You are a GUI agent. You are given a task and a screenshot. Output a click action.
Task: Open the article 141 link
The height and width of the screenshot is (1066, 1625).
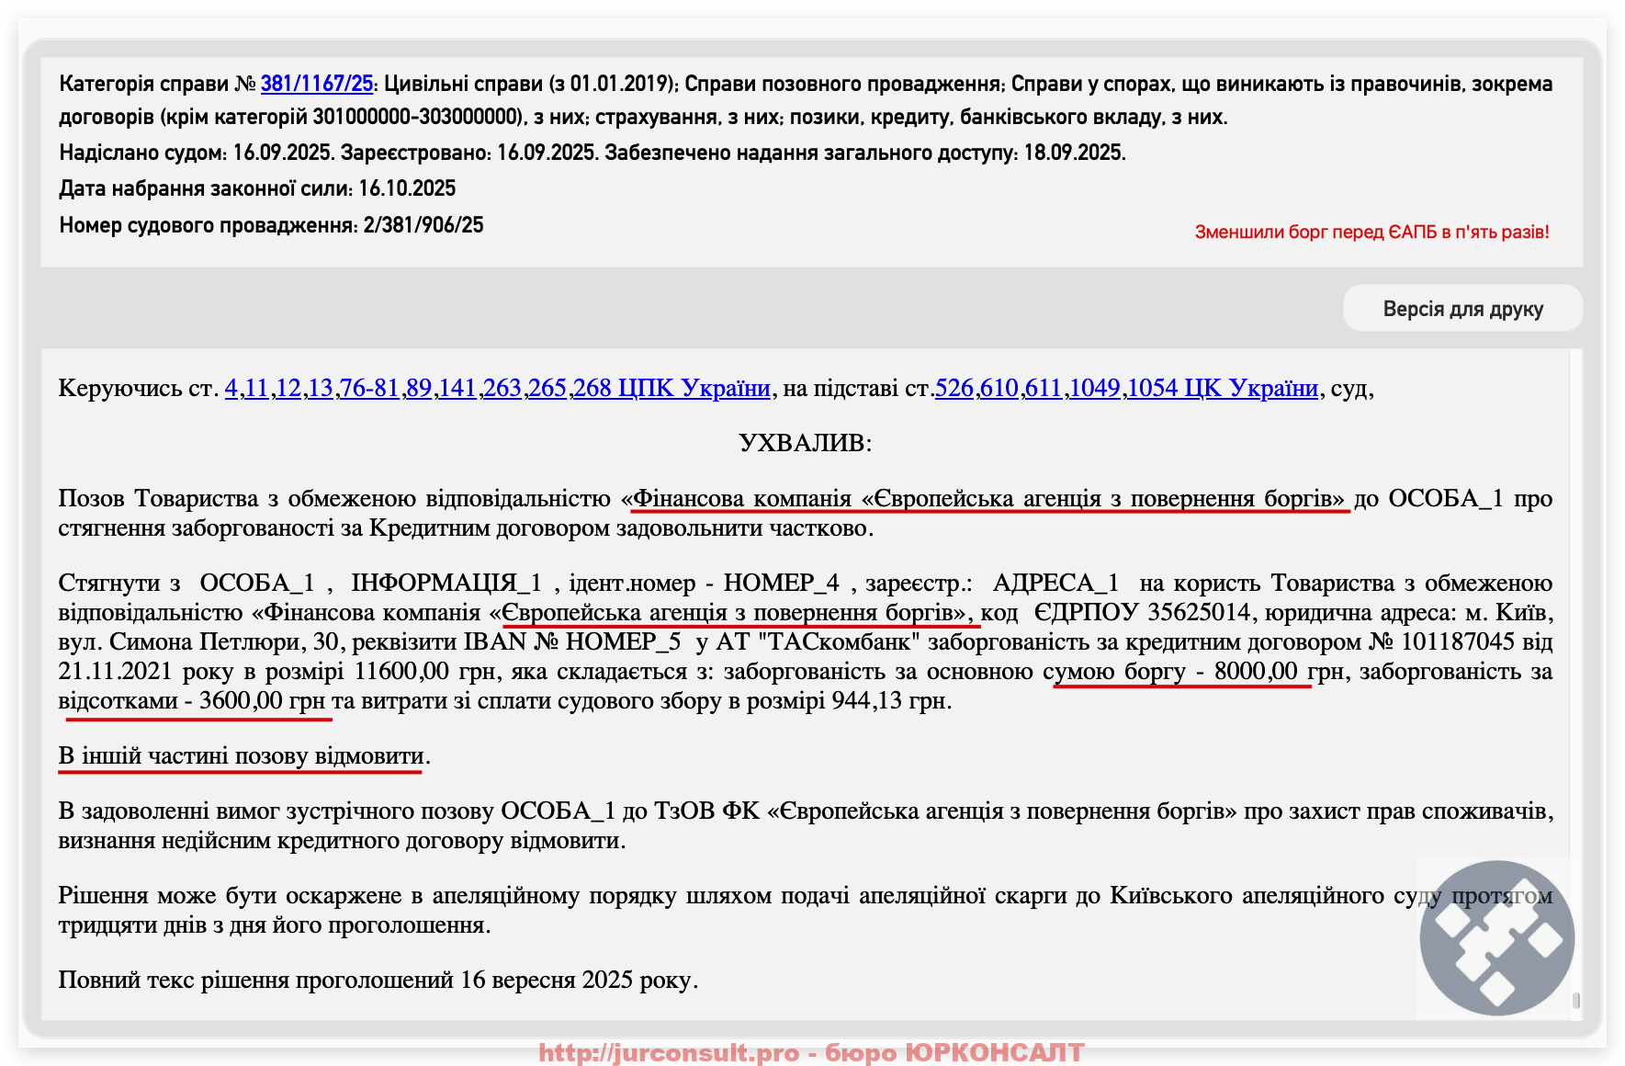coord(457,389)
